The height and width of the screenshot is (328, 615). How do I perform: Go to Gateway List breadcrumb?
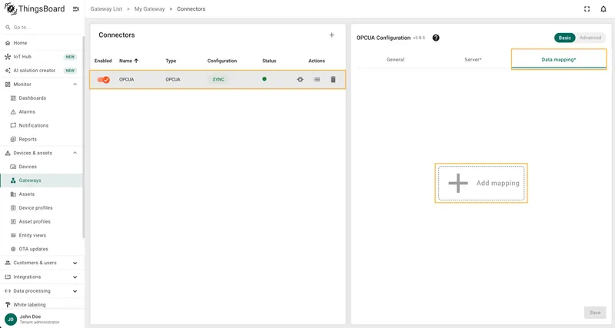106,8
